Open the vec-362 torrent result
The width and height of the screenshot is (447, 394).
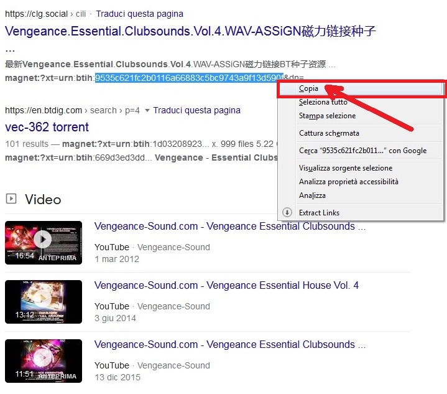tap(47, 127)
